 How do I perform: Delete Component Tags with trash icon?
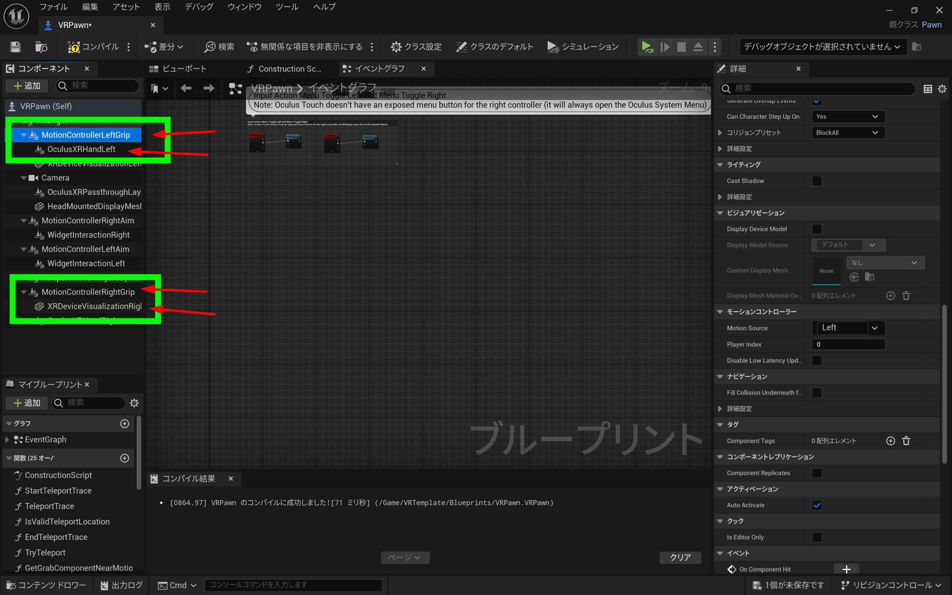pyautogui.click(x=906, y=441)
